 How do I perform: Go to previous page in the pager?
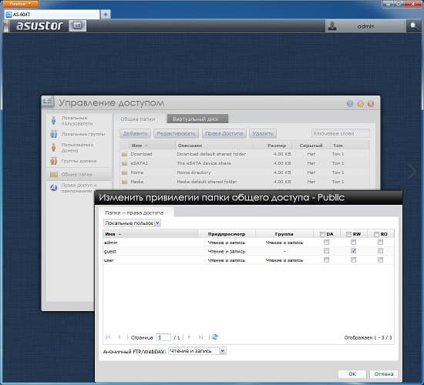point(119,337)
